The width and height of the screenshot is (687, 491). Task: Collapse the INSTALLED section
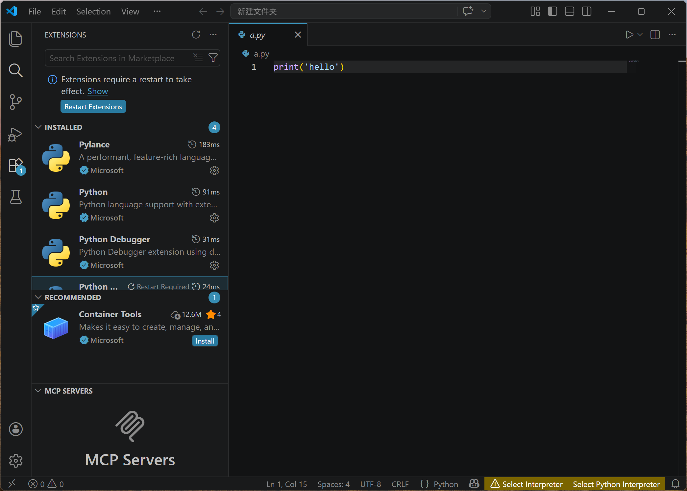pos(38,127)
